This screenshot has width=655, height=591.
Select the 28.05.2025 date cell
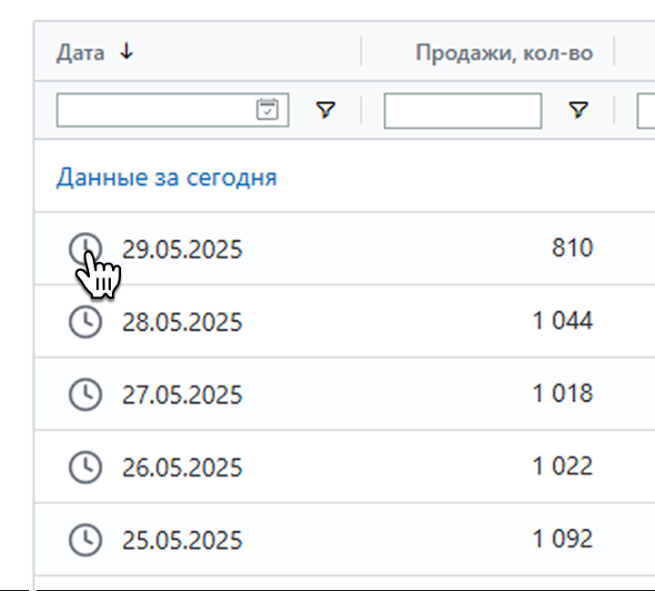182,322
